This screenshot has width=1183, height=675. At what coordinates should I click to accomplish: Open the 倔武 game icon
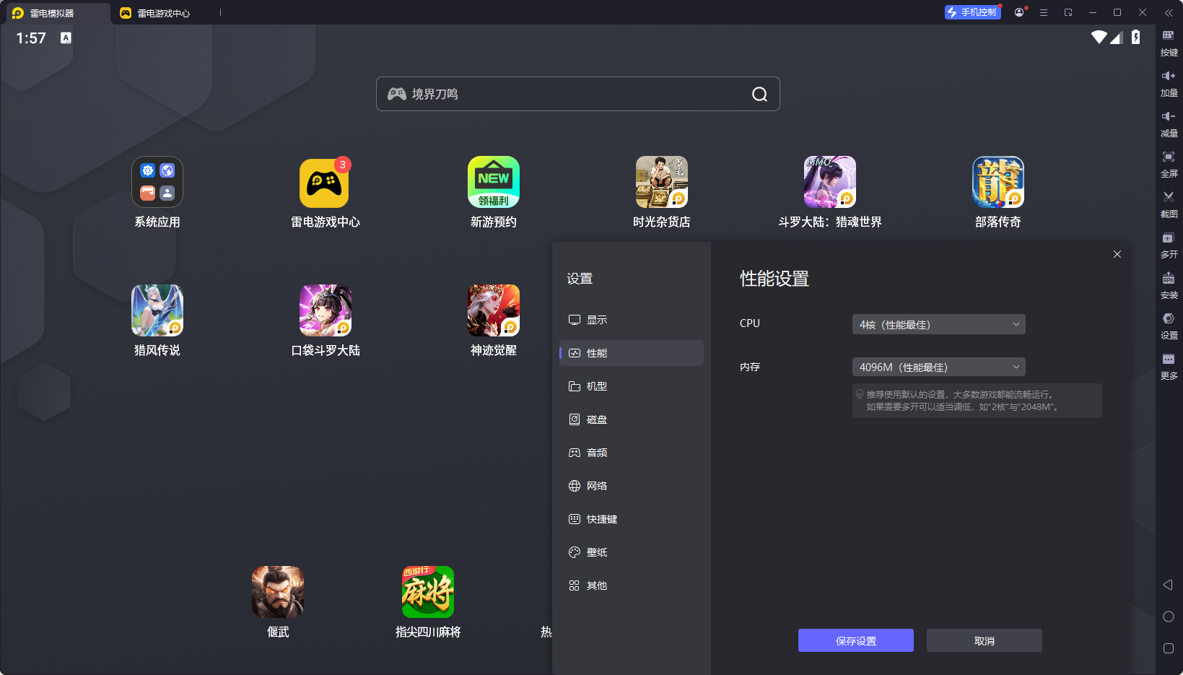tap(278, 592)
